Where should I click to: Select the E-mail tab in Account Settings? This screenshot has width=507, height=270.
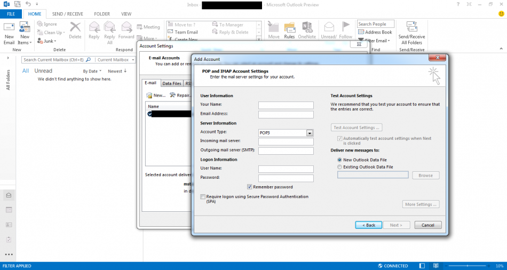pos(150,83)
